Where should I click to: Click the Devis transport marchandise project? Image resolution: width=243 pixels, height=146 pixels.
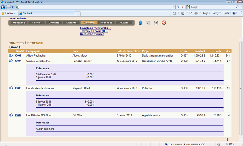click(158, 56)
